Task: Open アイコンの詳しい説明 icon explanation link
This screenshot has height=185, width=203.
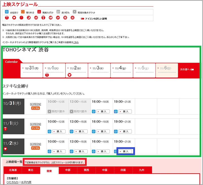Action: [x=95, y=19]
